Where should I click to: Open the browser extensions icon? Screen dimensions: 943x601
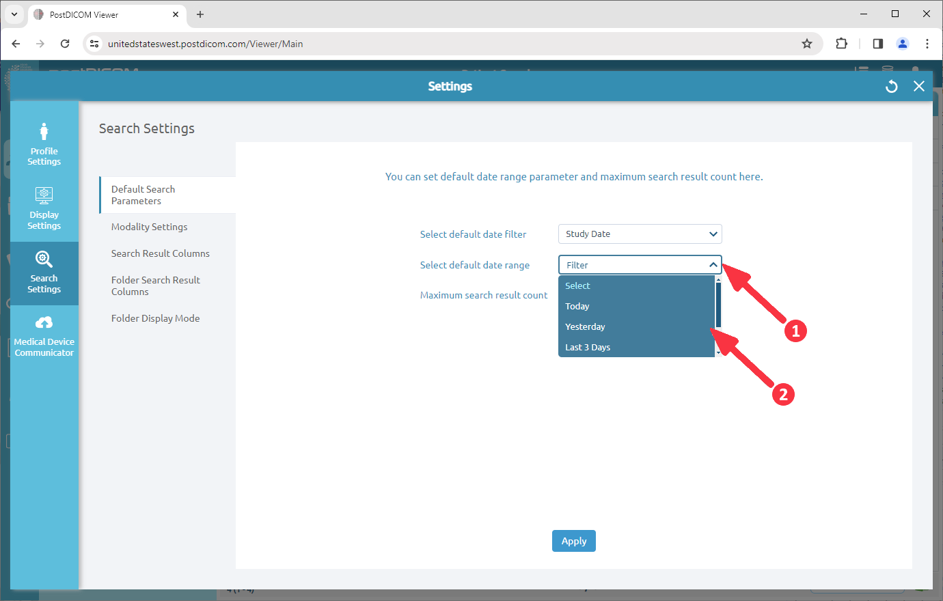[841, 43]
